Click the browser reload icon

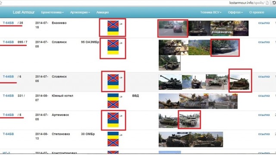point(274,3)
